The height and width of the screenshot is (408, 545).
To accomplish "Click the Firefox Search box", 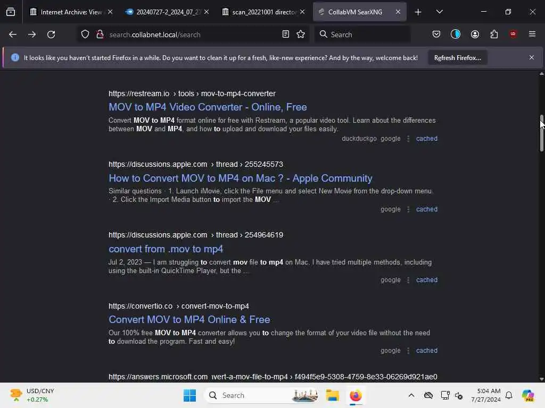I will (x=362, y=35).
